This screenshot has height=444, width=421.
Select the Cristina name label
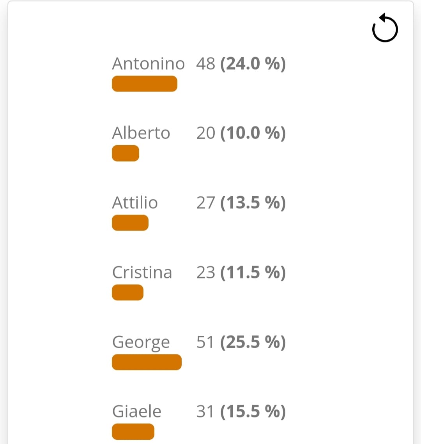click(142, 272)
